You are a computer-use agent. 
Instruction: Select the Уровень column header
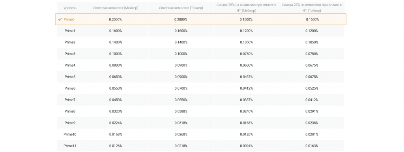[x=70, y=8]
